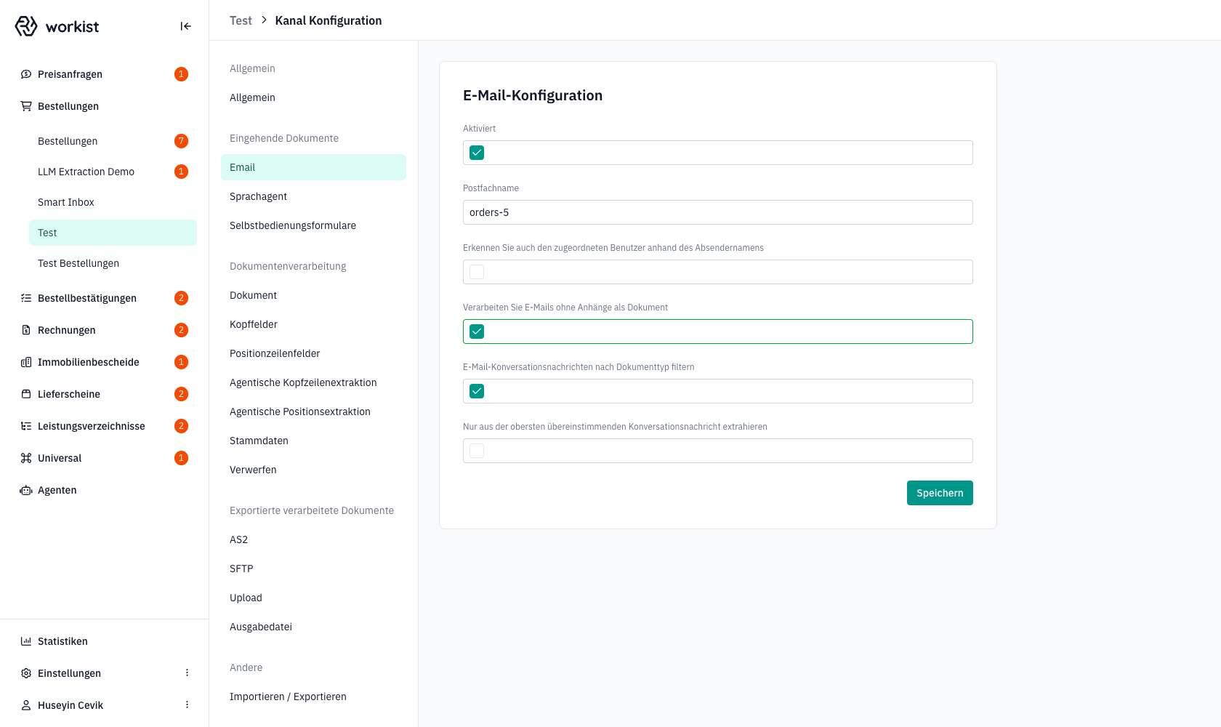Click the badge 7 on Bestellungen subitem
The image size is (1221, 727).
click(x=182, y=141)
